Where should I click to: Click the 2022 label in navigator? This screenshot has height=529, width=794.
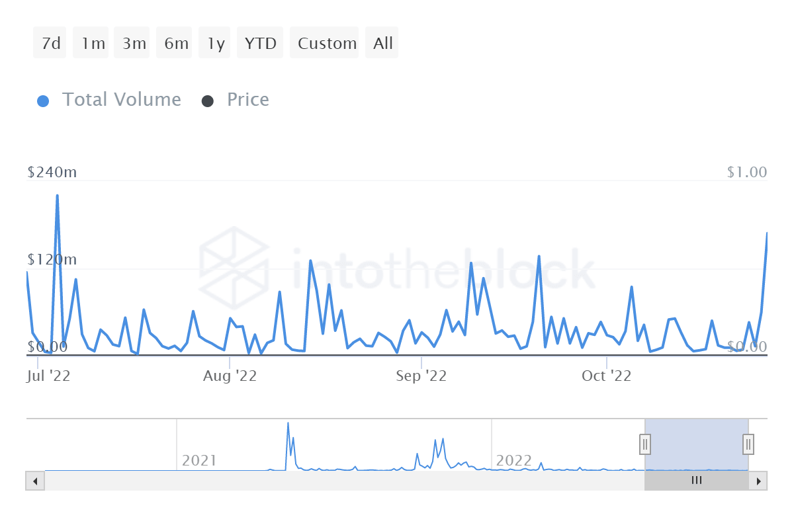514,460
